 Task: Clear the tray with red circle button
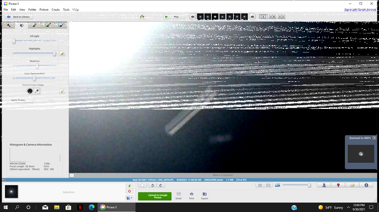pyautogui.click(x=129, y=191)
